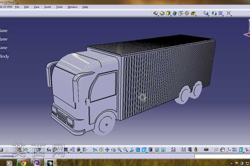Select the Mirror tool icon
The width and height of the screenshot is (250, 166).
[214, 13]
